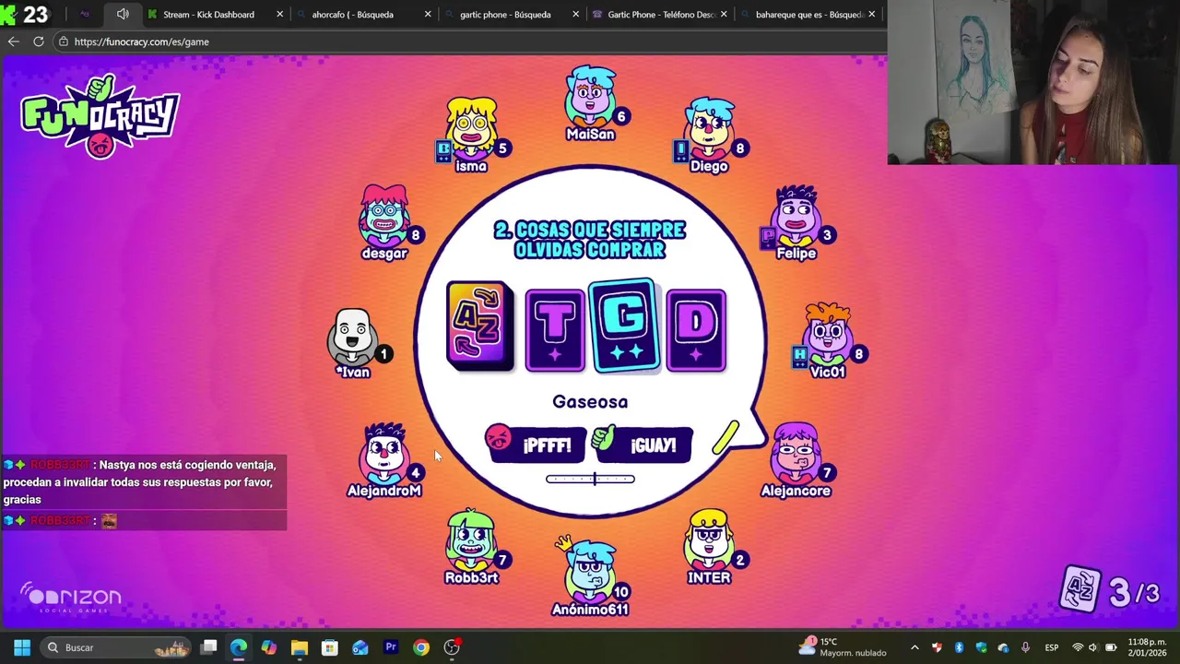Viewport: 1180px width, 664px height.
Task: Expand the hidden system tray icons chevron
Action: [x=914, y=647]
